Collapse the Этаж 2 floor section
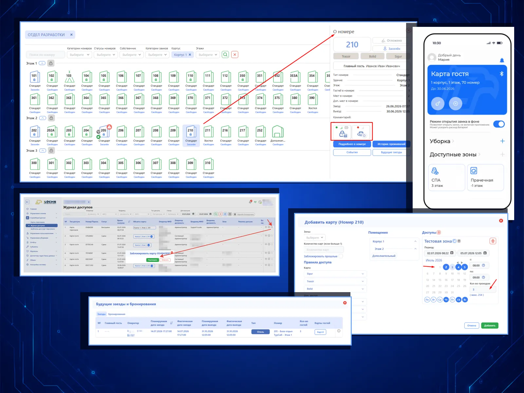This screenshot has width=524, height=393. pyautogui.click(x=43, y=118)
